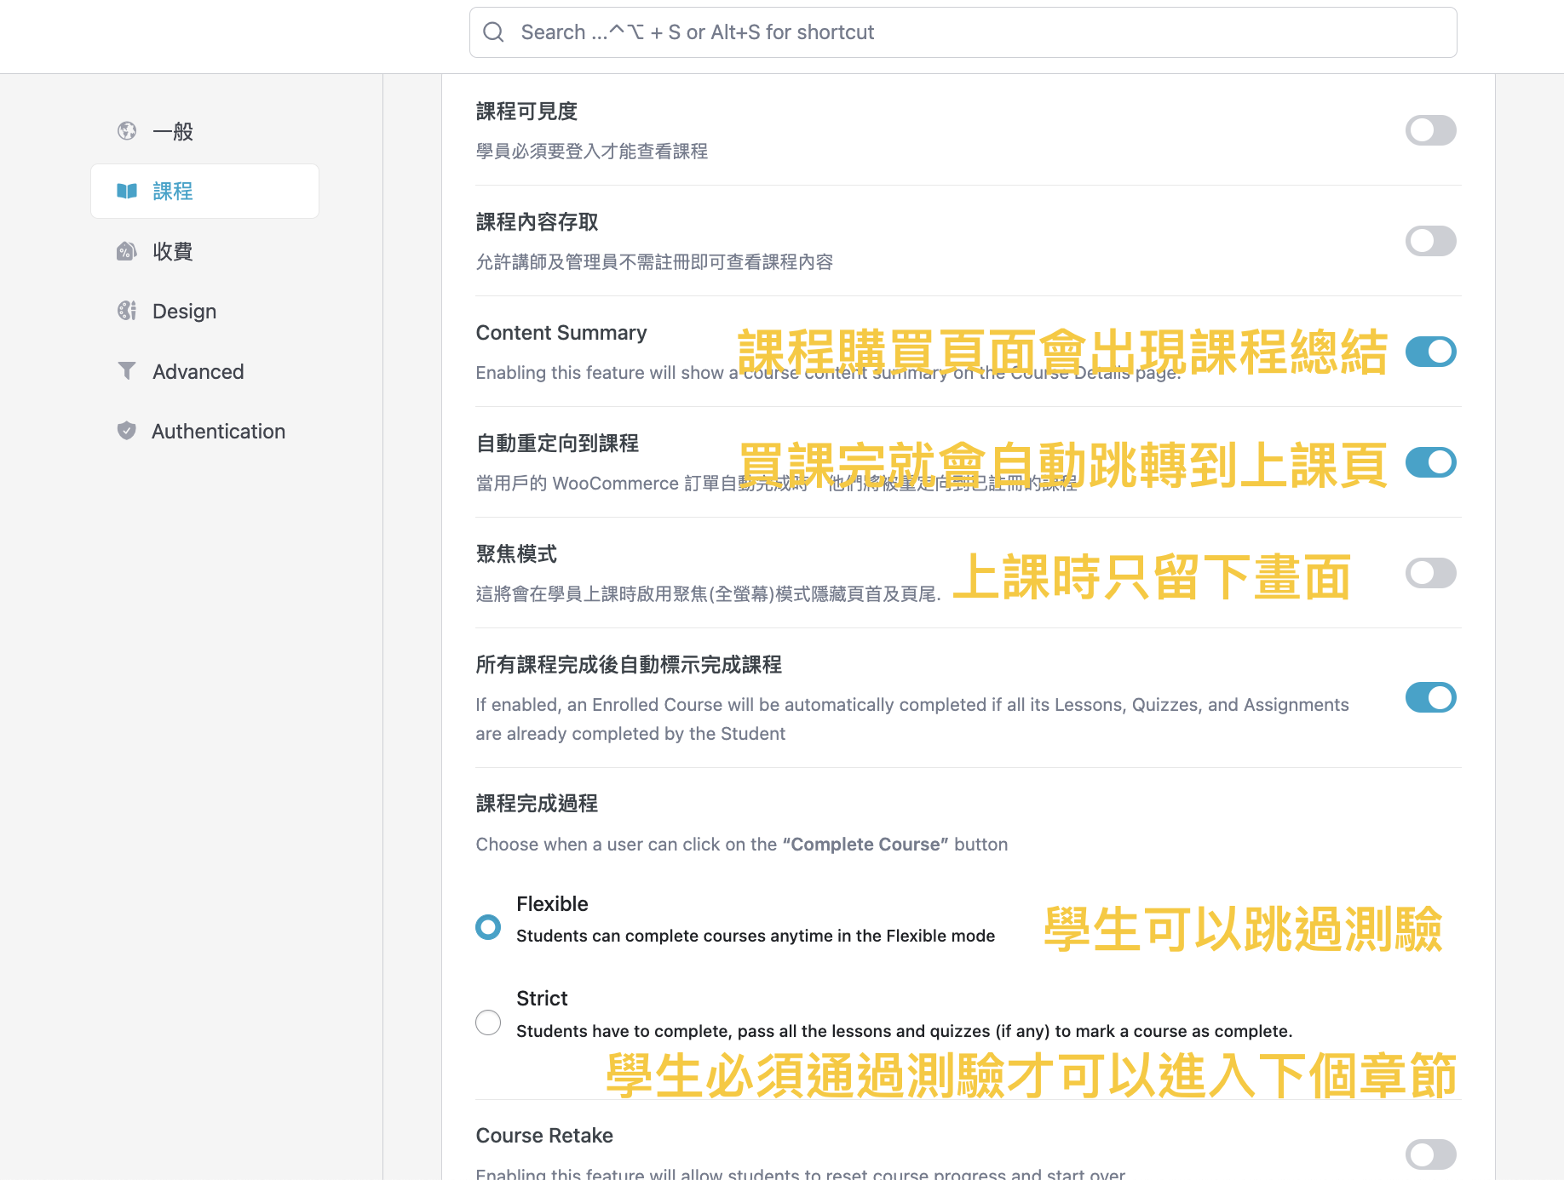Select the Strict completion radio button
Image resolution: width=1564 pixels, height=1180 pixels.
[x=488, y=1022]
